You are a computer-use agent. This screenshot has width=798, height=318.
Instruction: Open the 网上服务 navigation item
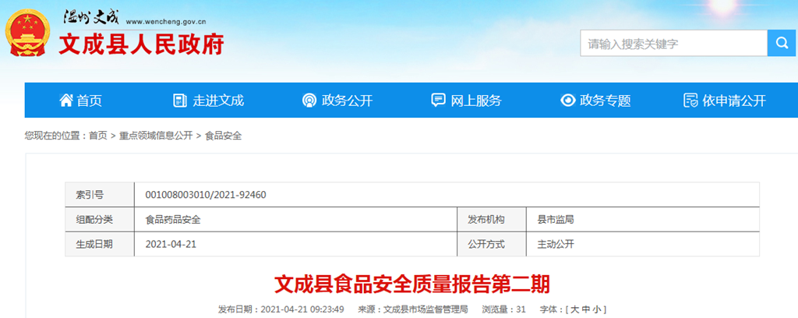[x=466, y=101]
